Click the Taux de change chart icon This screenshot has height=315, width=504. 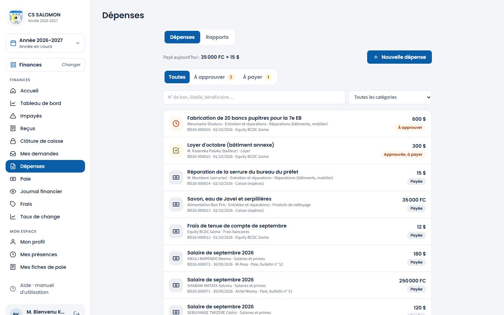pos(13,217)
